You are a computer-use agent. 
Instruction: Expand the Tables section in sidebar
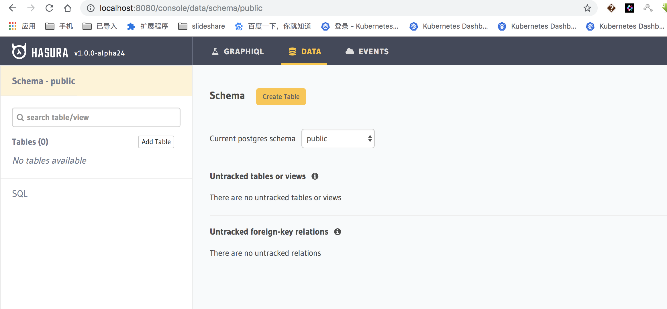30,142
